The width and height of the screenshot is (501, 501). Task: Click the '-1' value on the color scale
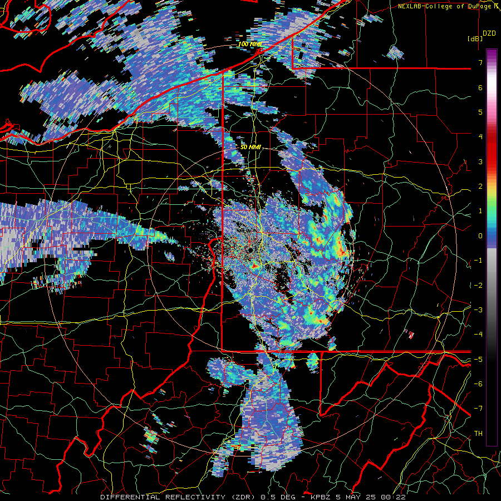pos(478,261)
